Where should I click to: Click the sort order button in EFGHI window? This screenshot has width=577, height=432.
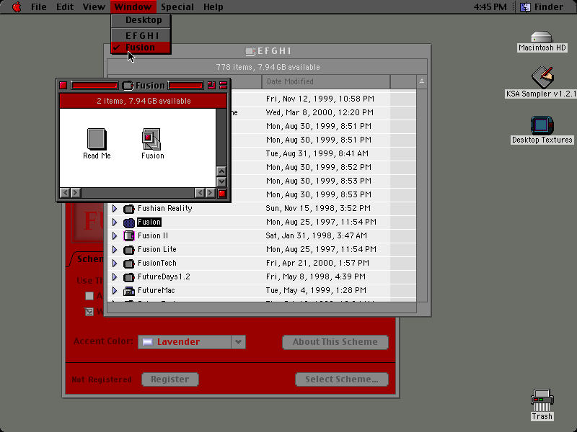point(422,81)
